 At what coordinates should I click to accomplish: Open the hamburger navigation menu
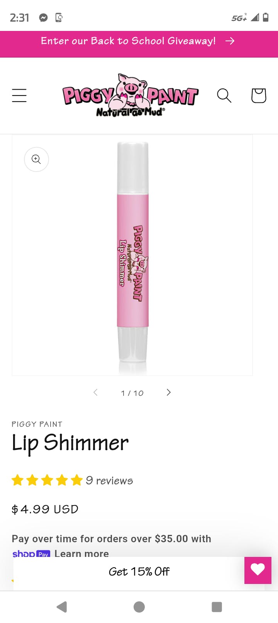point(19,95)
